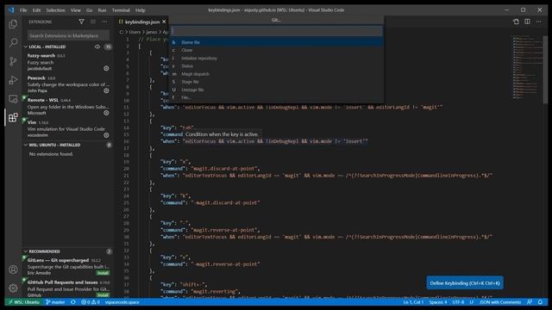
Task: Click vspacecode.space in status bar
Action: 122,302
